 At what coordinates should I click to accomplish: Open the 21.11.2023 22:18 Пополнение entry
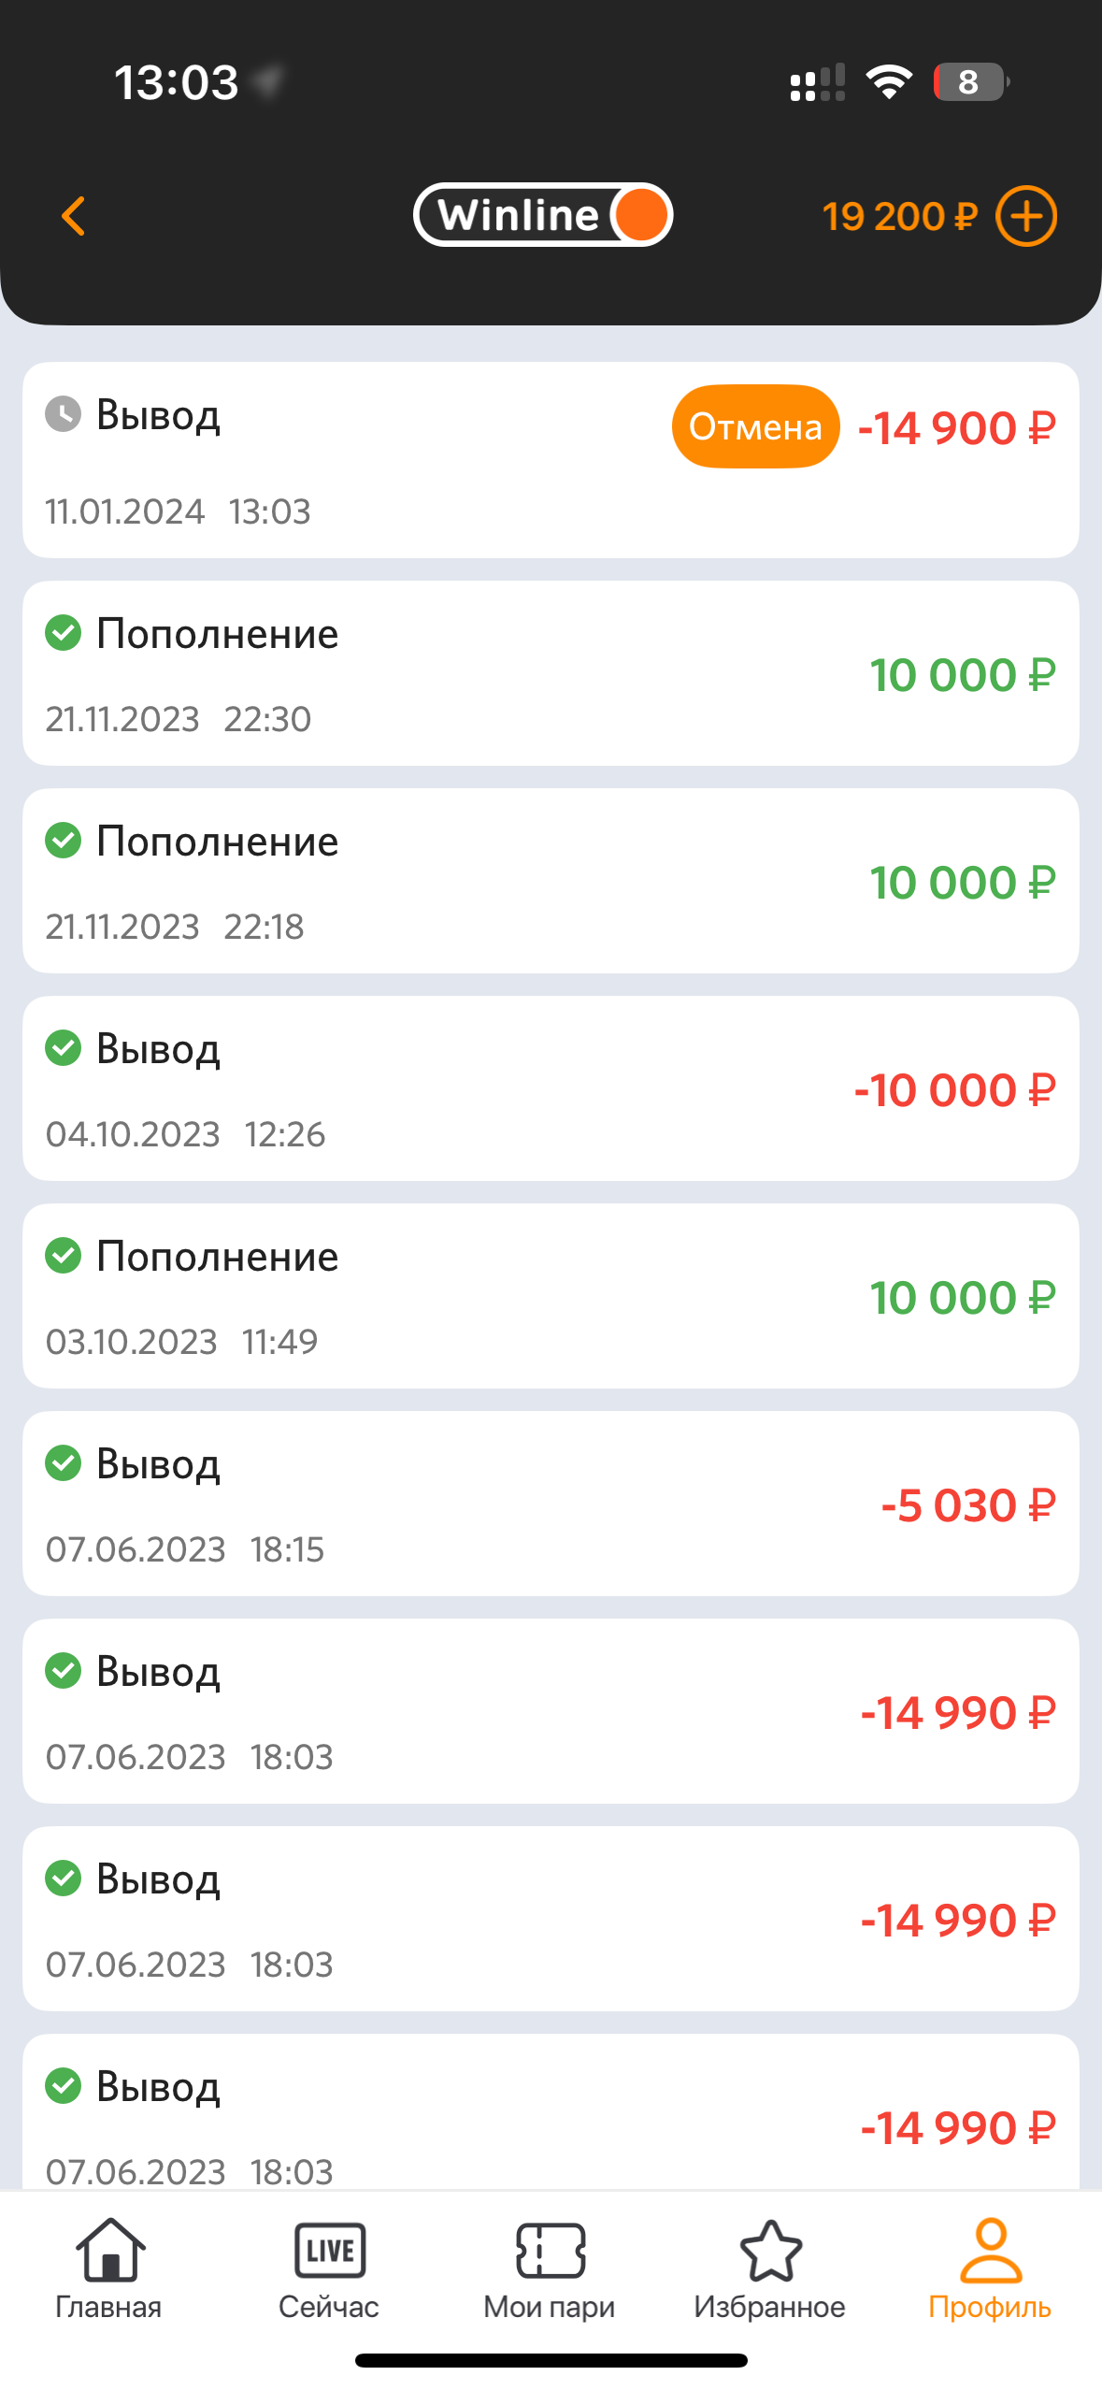coord(550,881)
